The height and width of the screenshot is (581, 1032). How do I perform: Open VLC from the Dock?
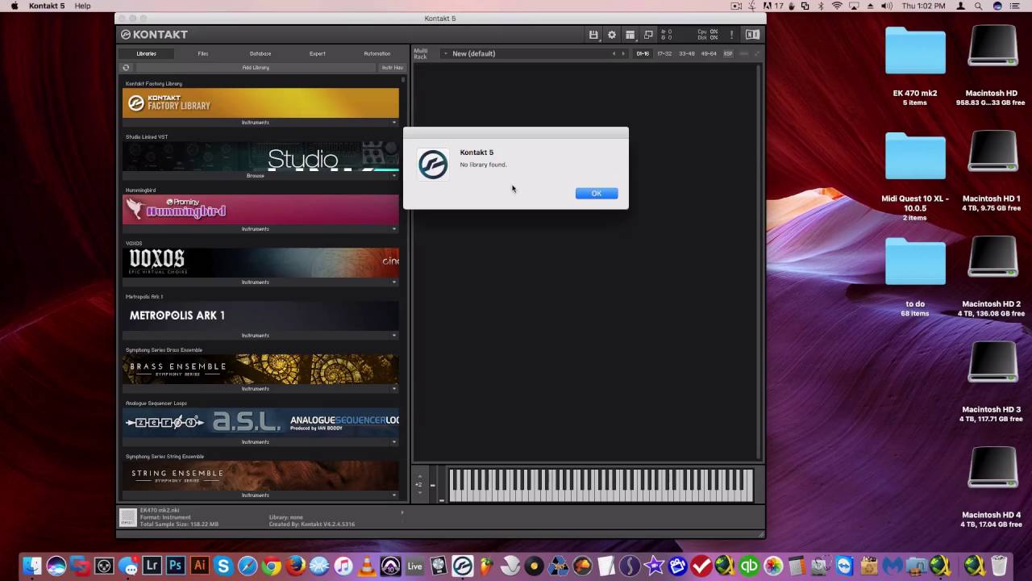point(367,566)
